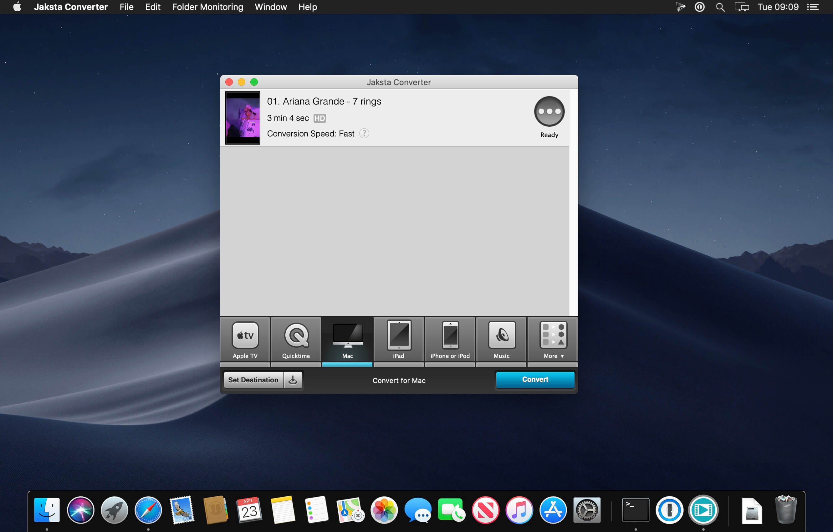Select the iPad conversion preset
The height and width of the screenshot is (532, 833).
tap(399, 340)
